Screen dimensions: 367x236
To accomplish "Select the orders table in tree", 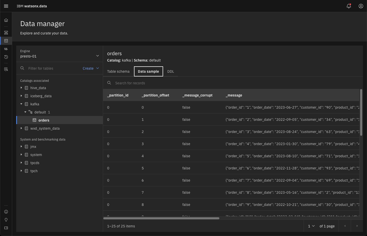I will tap(60, 120).
